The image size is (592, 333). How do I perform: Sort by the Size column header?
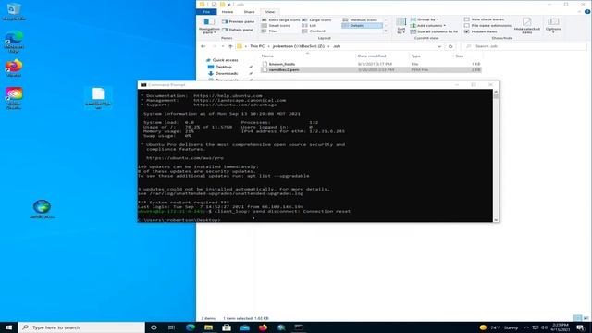467,55
